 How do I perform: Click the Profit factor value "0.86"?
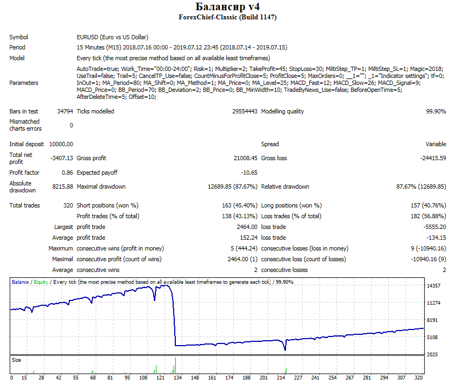[x=67, y=173]
